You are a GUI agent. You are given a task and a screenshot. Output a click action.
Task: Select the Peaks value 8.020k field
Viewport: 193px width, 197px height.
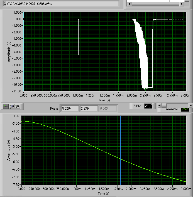pos(70,109)
